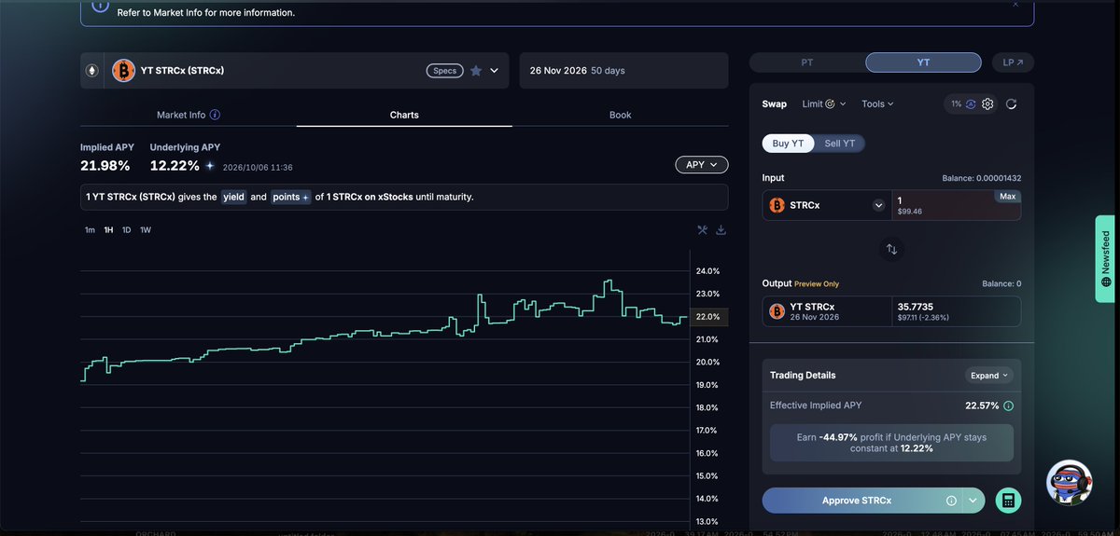Click the Underlying APY 12.22% value

[175, 166]
